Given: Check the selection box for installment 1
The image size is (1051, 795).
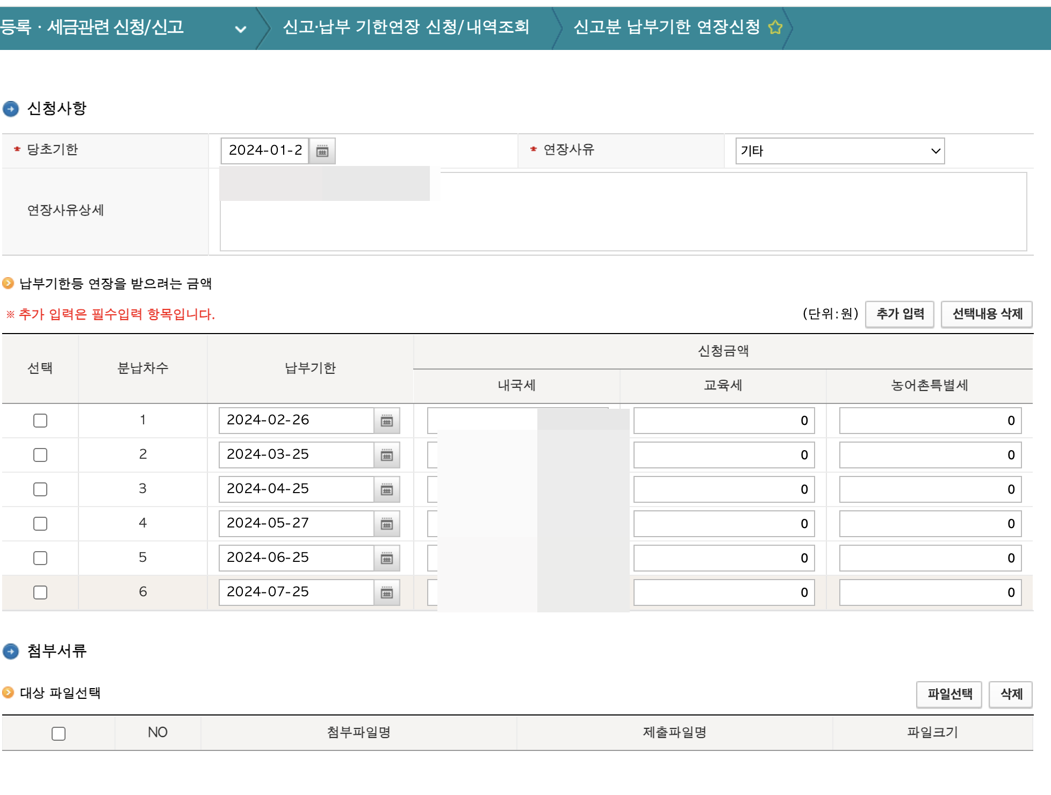Looking at the screenshot, I should click(40, 421).
